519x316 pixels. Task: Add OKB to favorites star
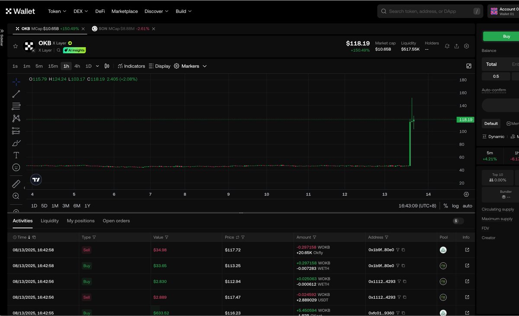15,46
